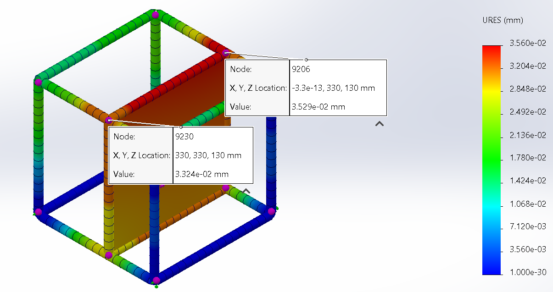Image resolution: width=553 pixels, height=292 pixels.
Task: Collapse the node 9206 callout chevron
Action: pyautogui.click(x=380, y=124)
